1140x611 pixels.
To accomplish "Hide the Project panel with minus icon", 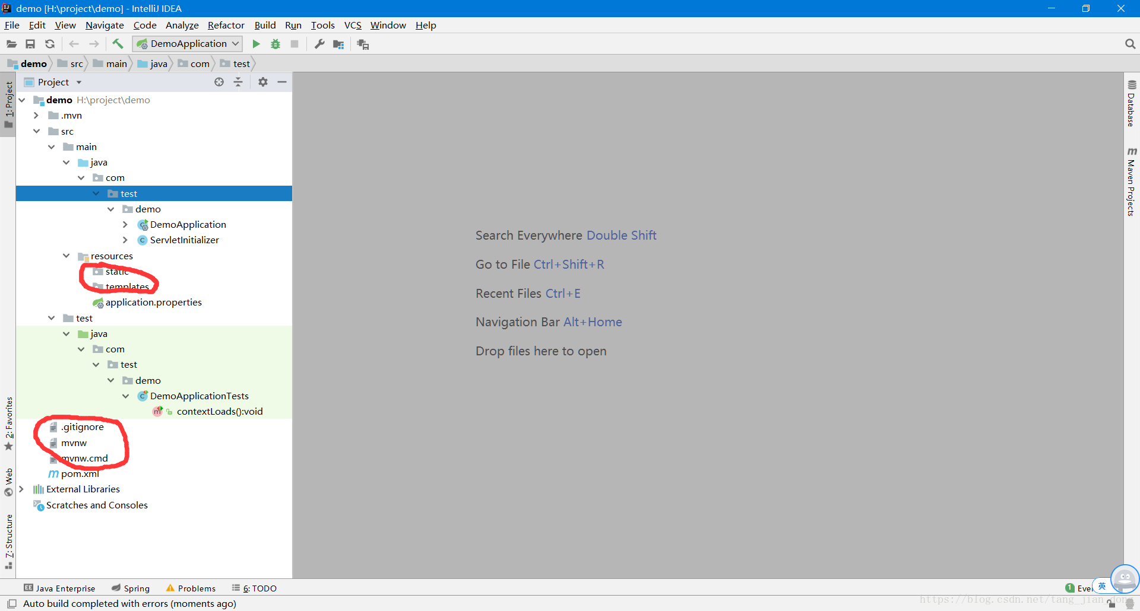I will [282, 82].
